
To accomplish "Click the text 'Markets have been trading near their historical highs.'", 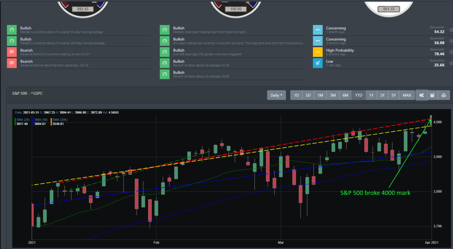I will pyautogui.click(x=210, y=32).
